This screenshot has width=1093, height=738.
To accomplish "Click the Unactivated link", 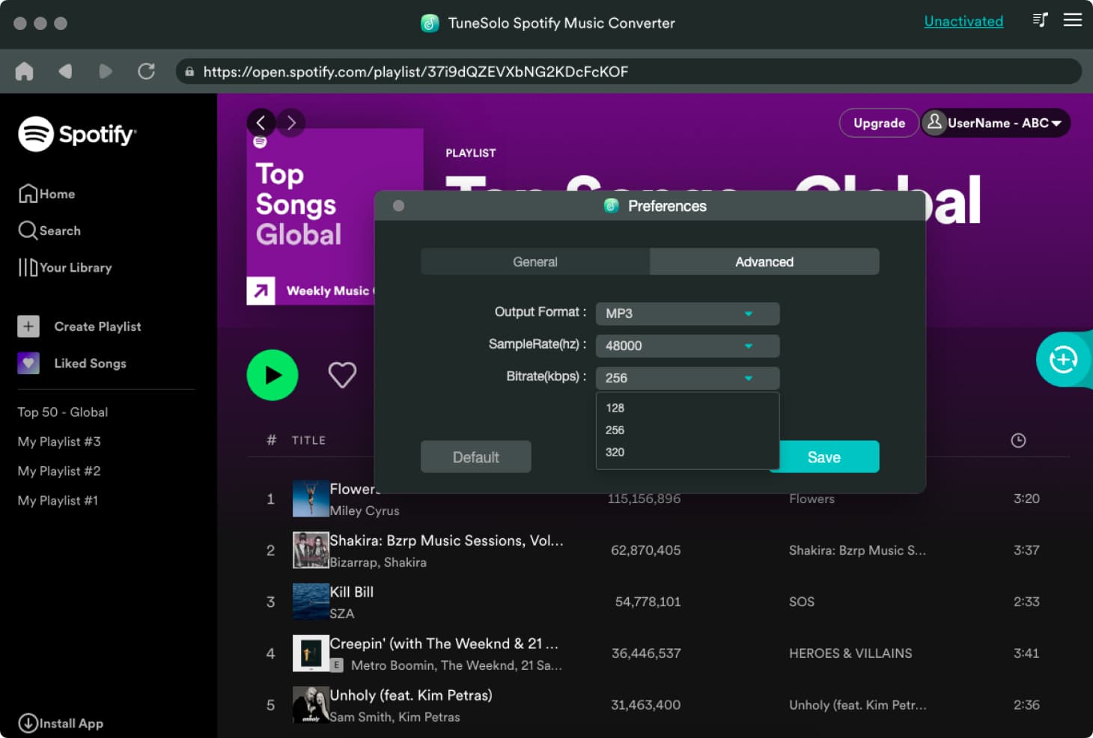I will click(963, 21).
